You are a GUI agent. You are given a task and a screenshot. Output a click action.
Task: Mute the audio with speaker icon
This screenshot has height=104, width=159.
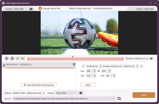tap(151, 58)
